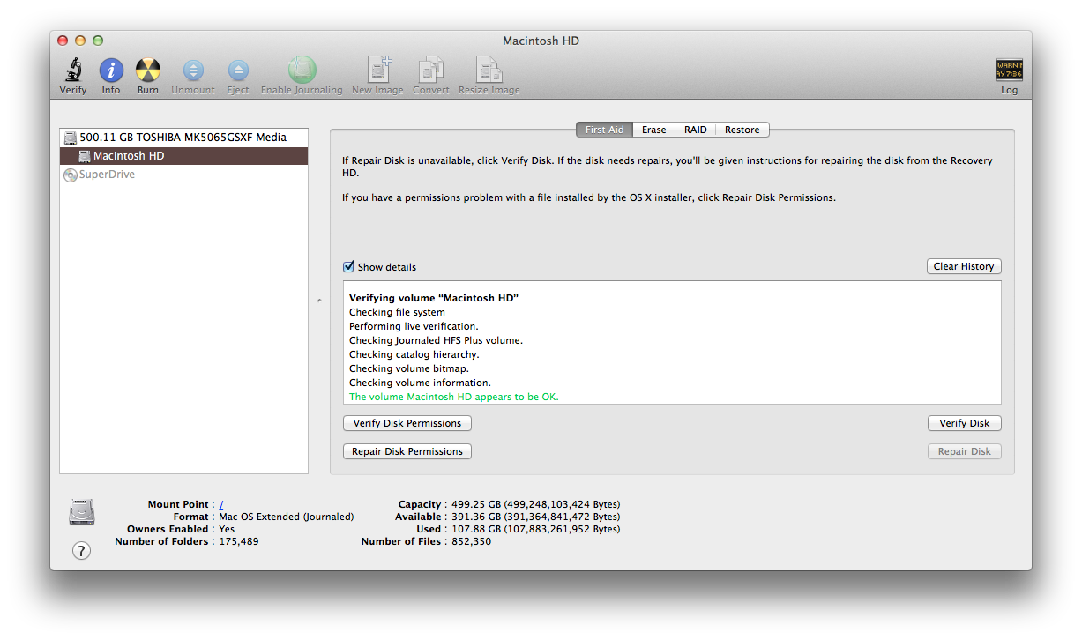This screenshot has width=1082, height=640.
Task: Click the Number of Files value 852,350
Action: pos(471,541)
